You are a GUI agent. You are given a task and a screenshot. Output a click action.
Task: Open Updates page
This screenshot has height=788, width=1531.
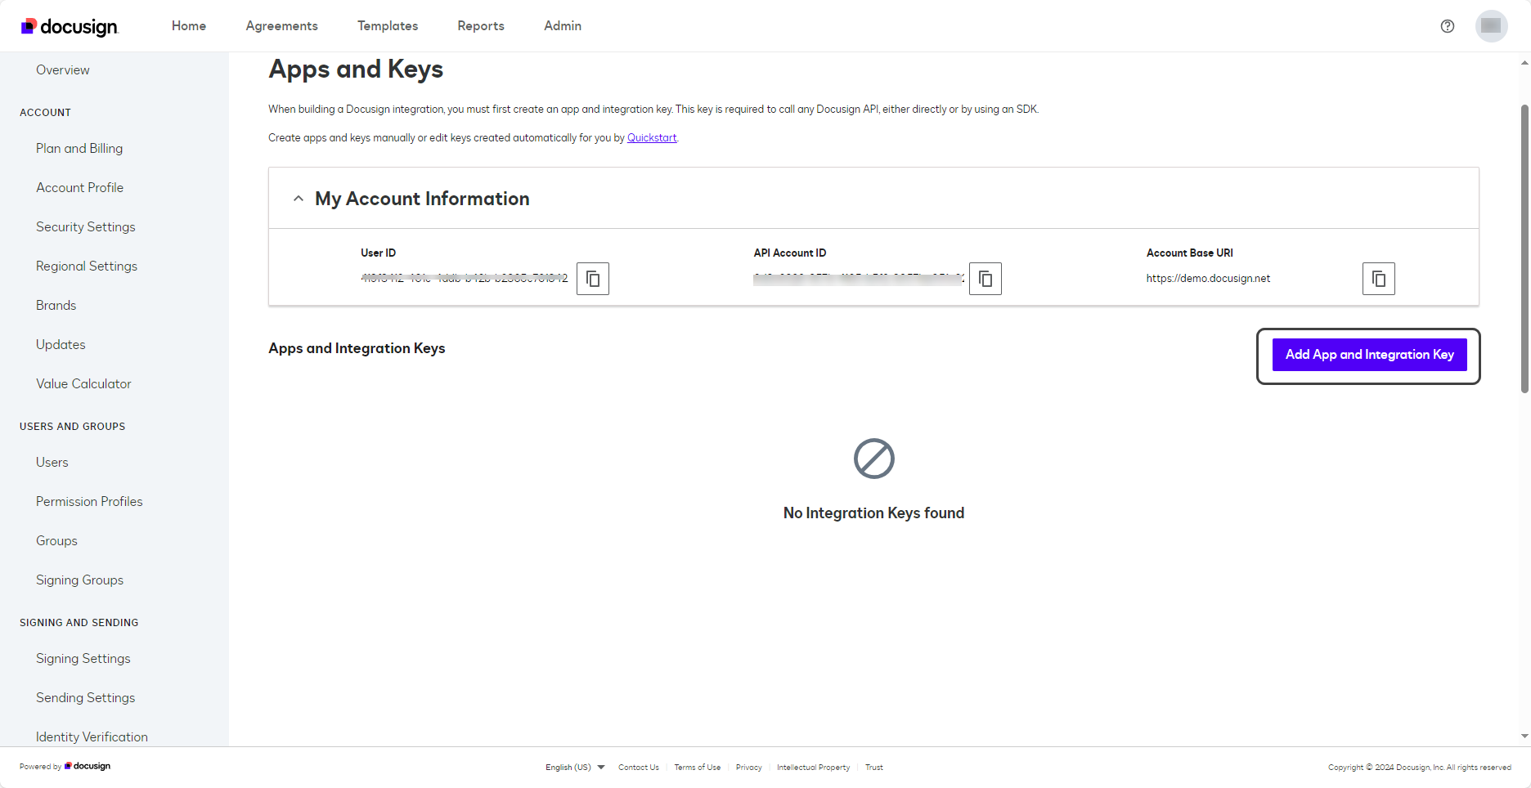pyautogui.click(x=61, y=345)
